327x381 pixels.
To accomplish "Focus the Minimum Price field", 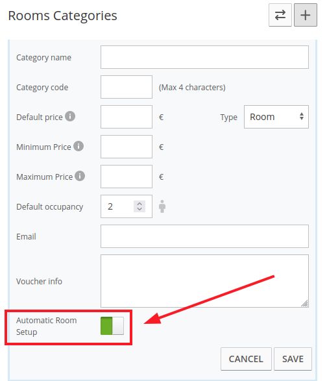I will pos(127,147).
